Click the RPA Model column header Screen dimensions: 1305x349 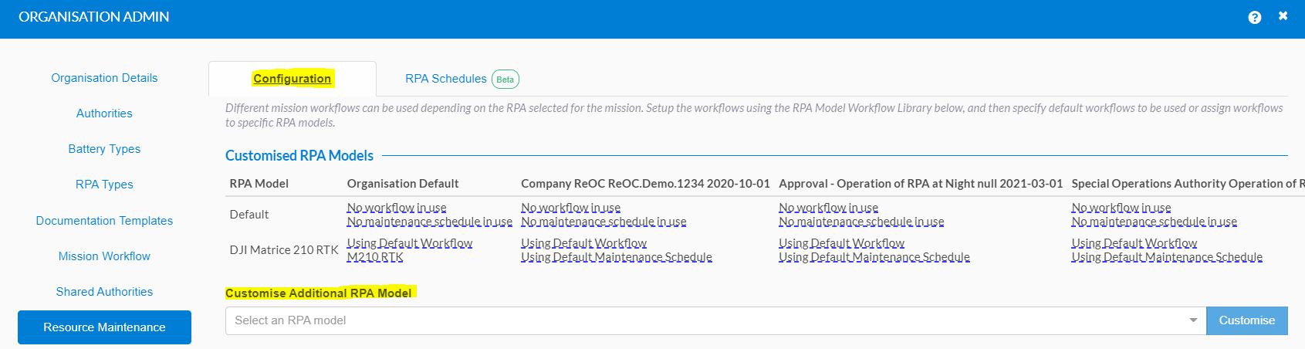[x=259, y=184]
